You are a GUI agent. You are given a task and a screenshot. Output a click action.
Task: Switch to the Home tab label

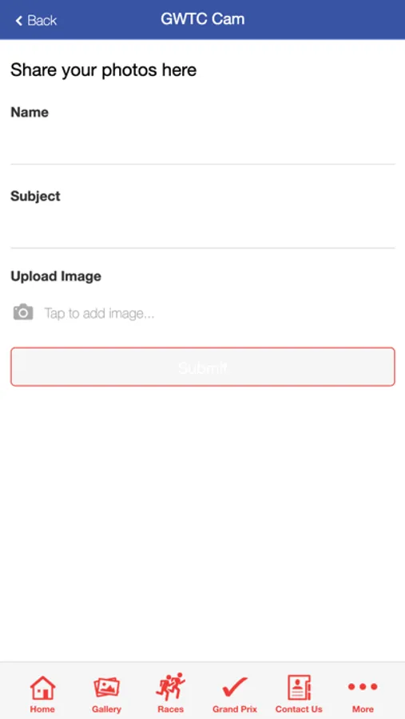[x=42, y=709]
